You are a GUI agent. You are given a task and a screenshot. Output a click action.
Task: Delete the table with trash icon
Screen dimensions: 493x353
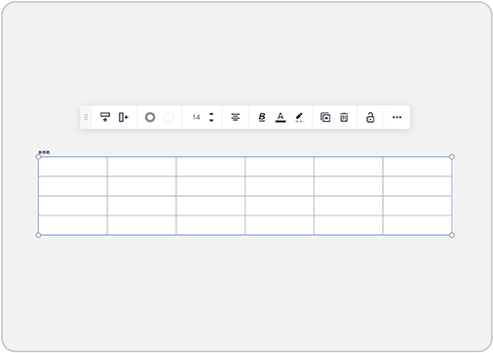tap(344, 117)
